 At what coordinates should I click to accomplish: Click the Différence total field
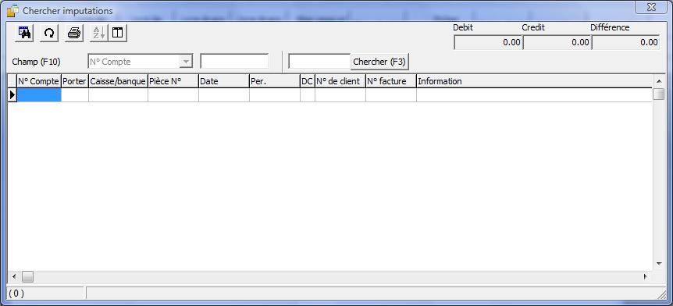pos(625,42)
